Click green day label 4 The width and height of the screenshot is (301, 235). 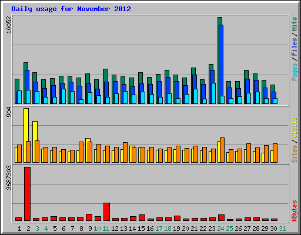tap(46, 229)
